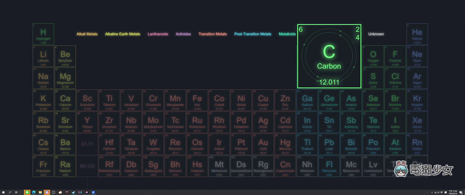Click the Windows Search icon

[x=10, y=192]
